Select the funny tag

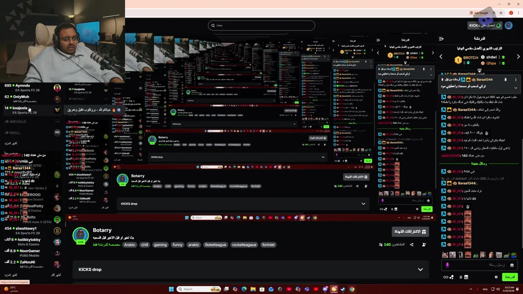[177, 245]
